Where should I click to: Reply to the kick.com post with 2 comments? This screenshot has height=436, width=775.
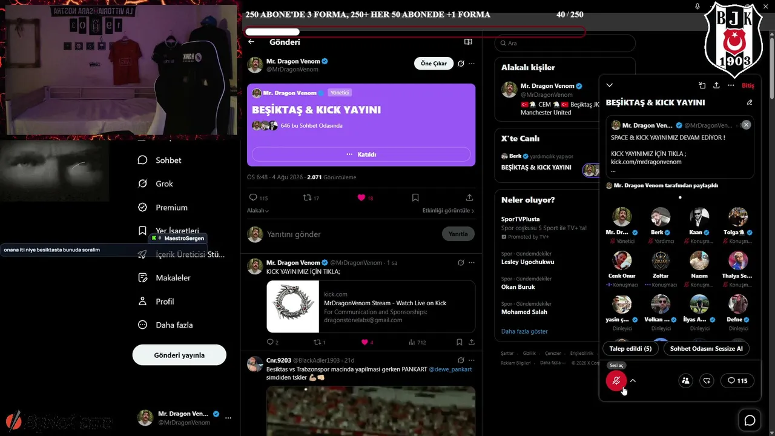coord(272,342)
